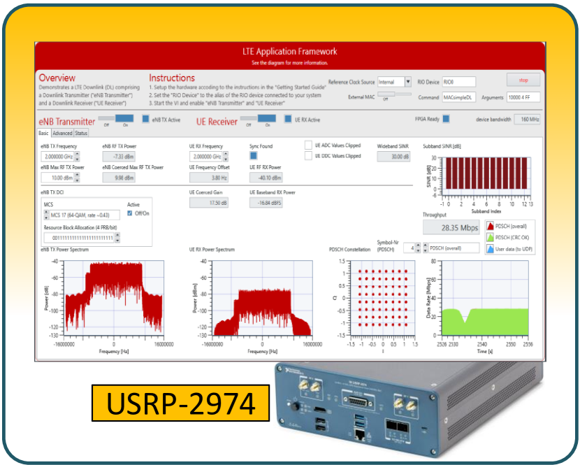580x465 pixels.
Task: Click the Wideband SINR 30.00 dB value
Action: coord(393,157)
